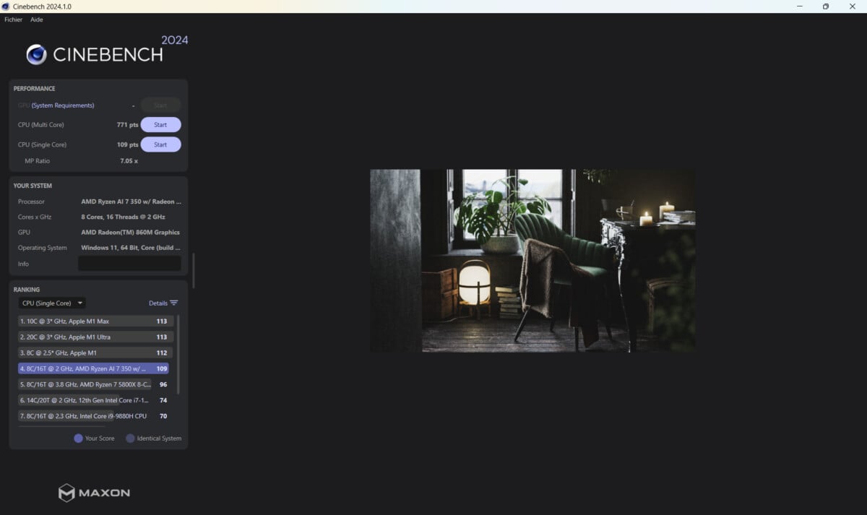867x515 pixels.
Task: Click the Info text input field
Action: pyautogui.click(x=129, y=264)
